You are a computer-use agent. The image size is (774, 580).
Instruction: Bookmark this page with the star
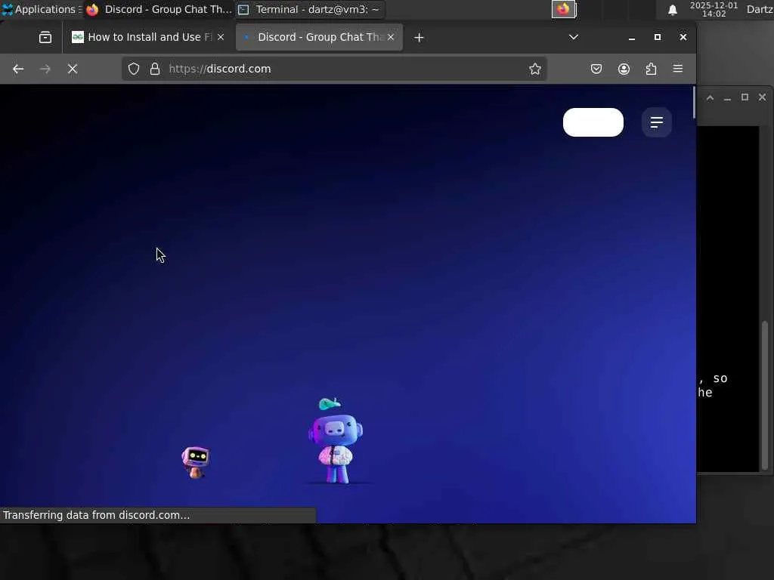(x=535, y=69)
